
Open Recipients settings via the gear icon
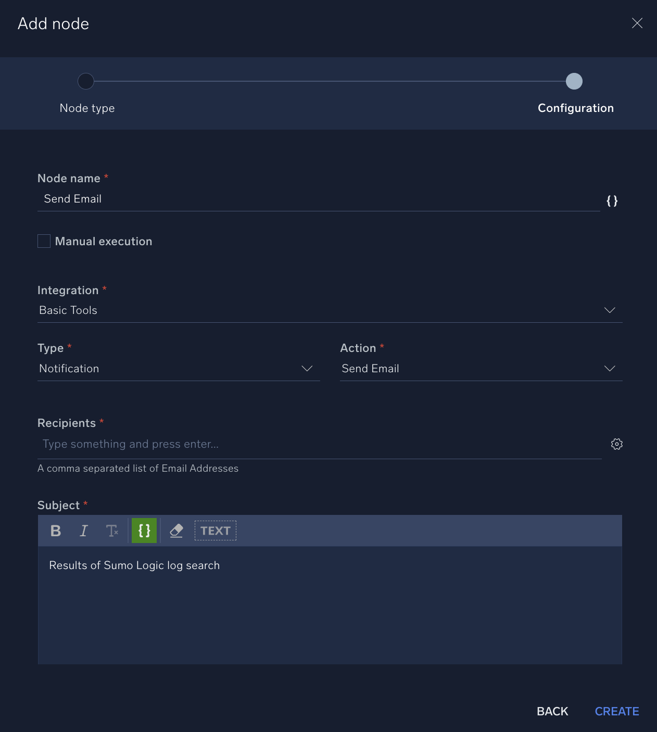click(617, 444)
